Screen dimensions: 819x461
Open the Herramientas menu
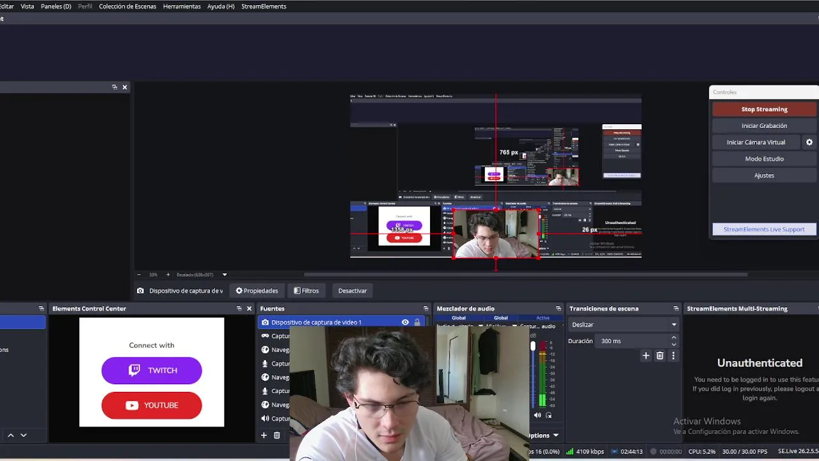pos(182,6)
